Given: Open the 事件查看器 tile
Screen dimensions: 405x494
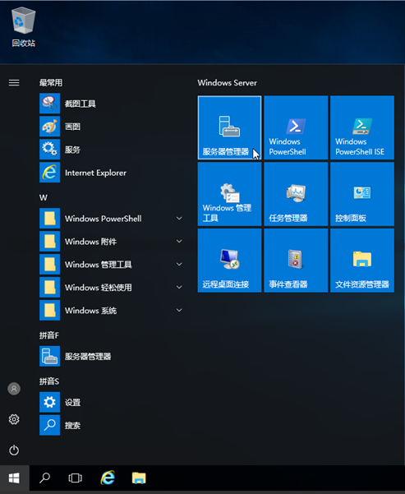Looking at the screenshot, I should (x=296, y=261).
